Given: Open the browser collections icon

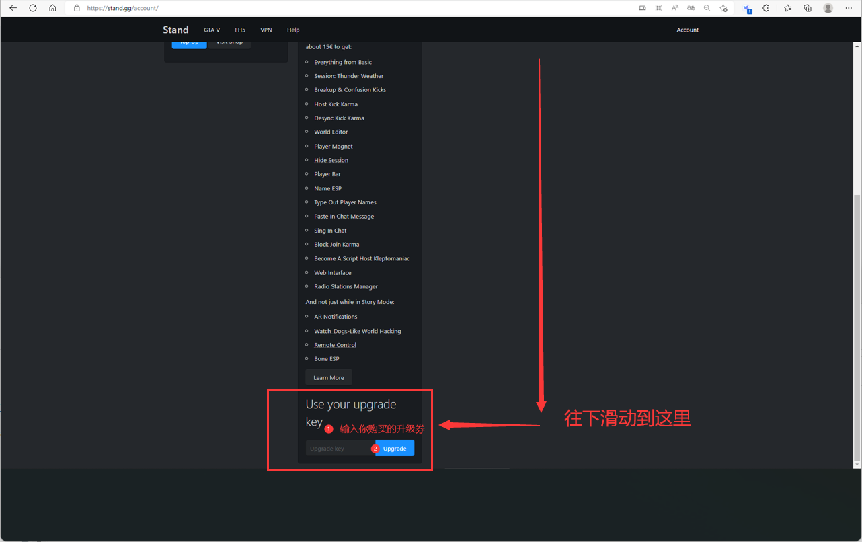Looking at the screenshot, I should [x=808, y=8].
